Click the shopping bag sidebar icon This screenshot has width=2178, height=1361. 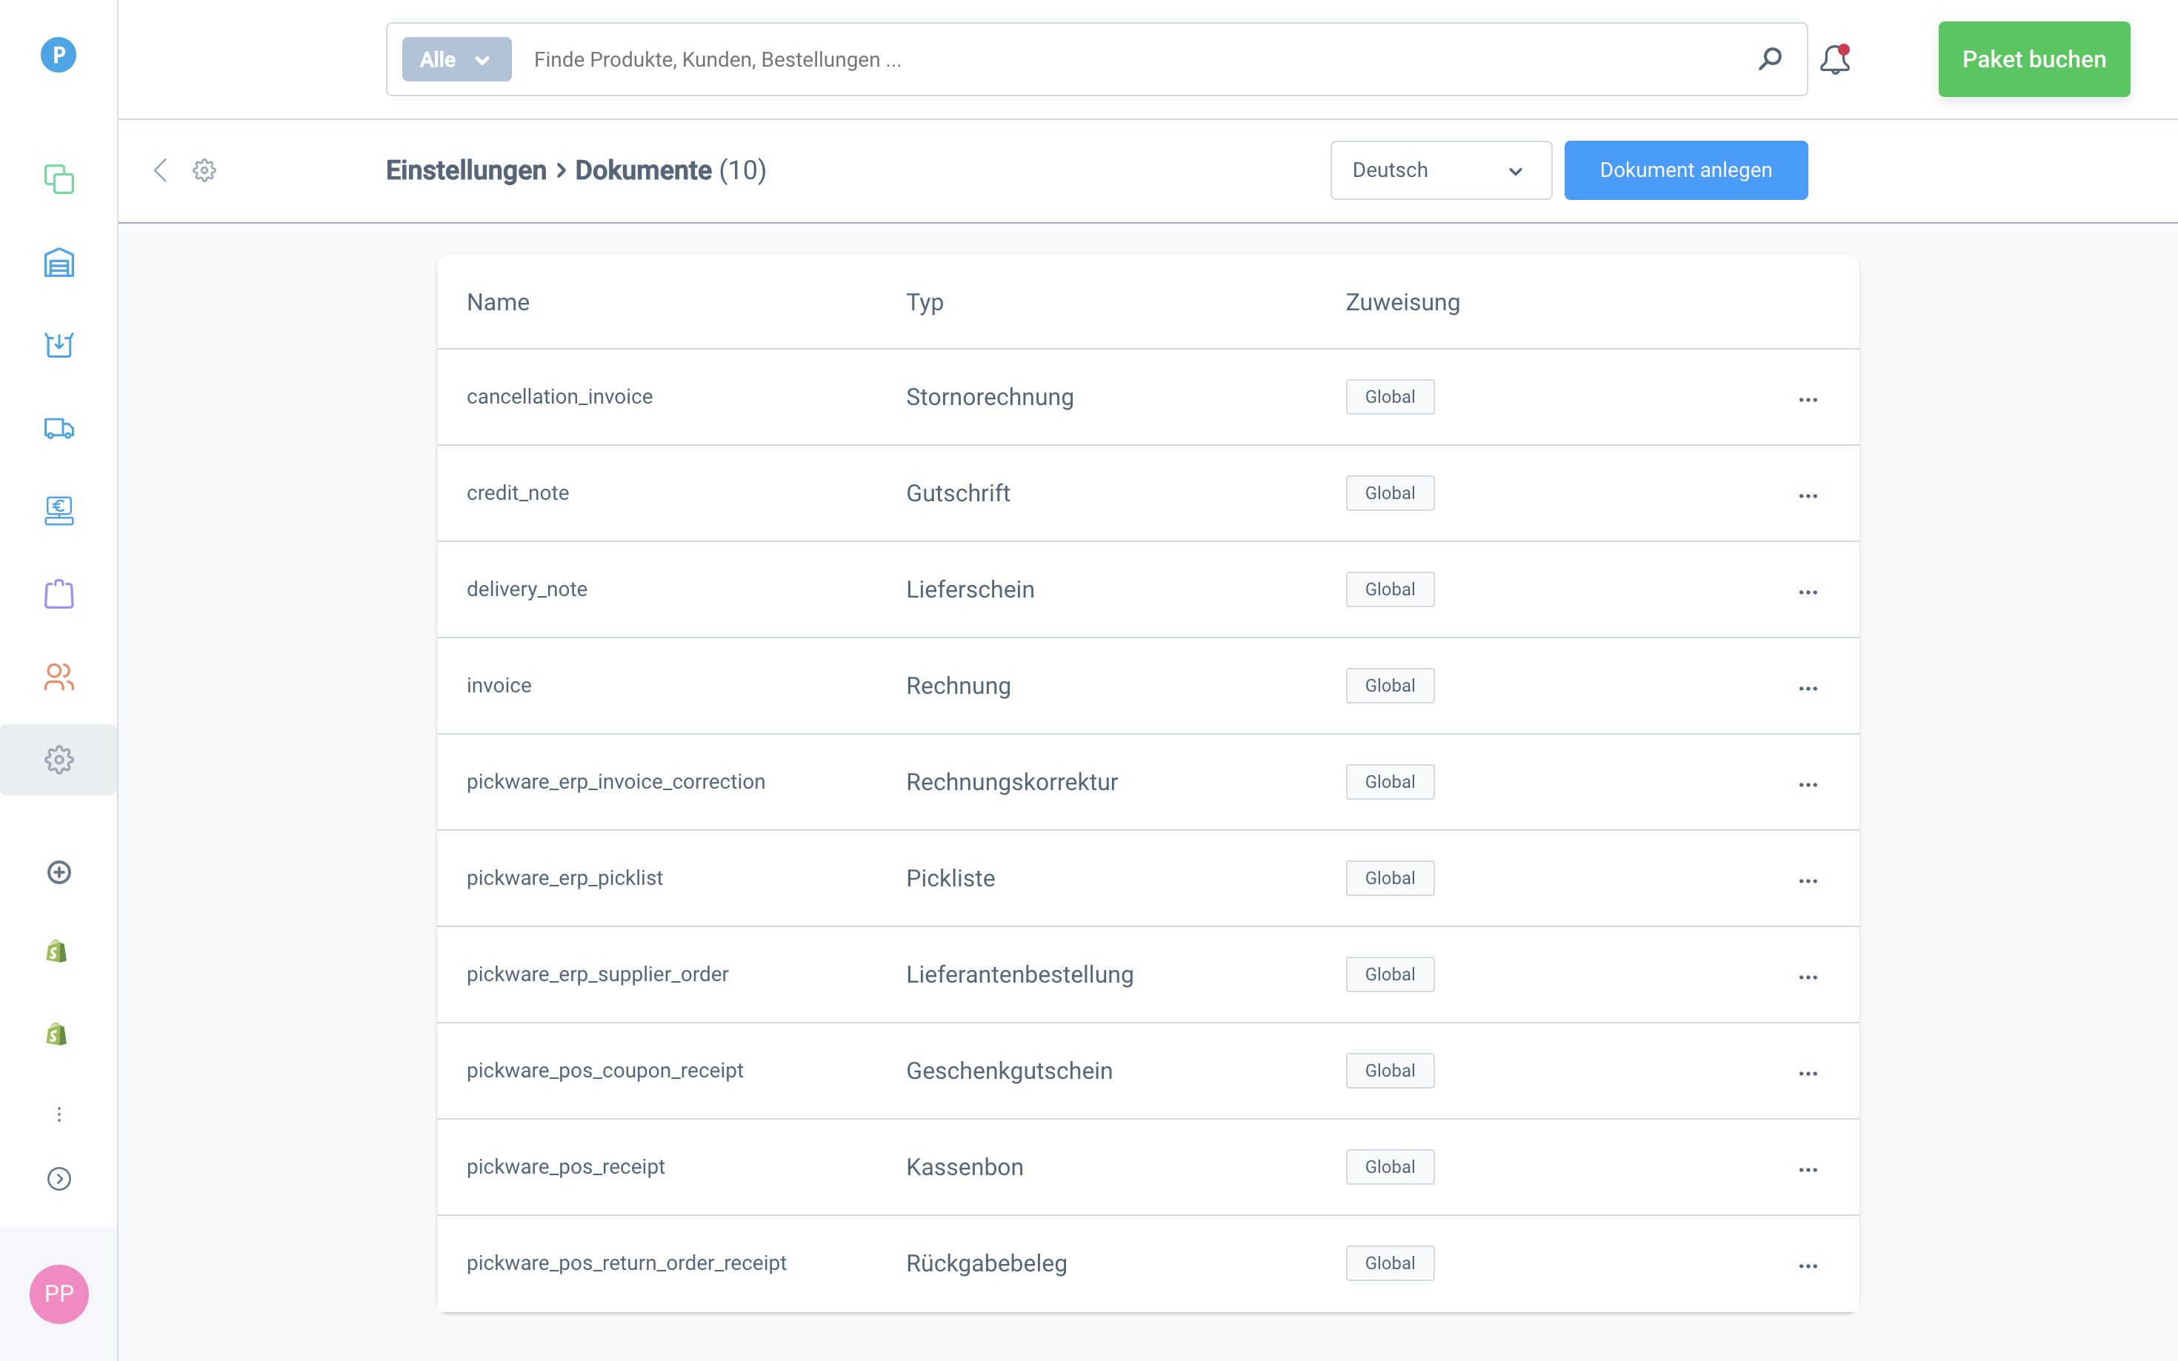coord(59,594)
